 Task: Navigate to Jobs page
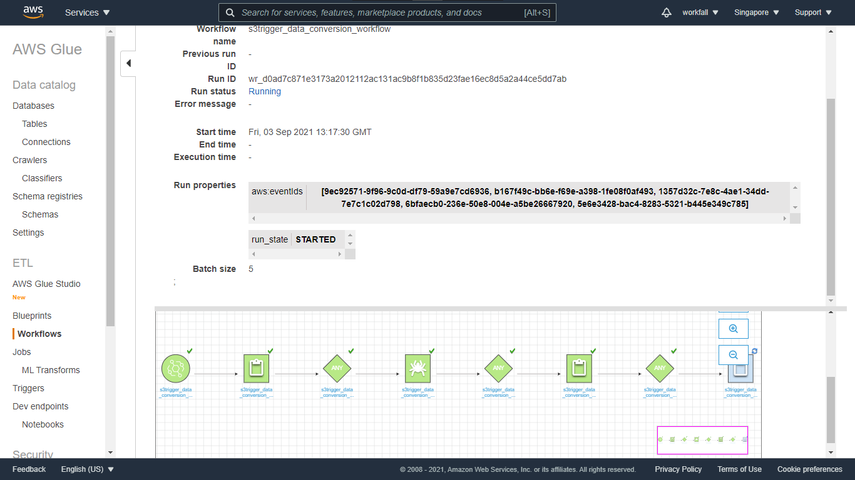tap(22, 352)
